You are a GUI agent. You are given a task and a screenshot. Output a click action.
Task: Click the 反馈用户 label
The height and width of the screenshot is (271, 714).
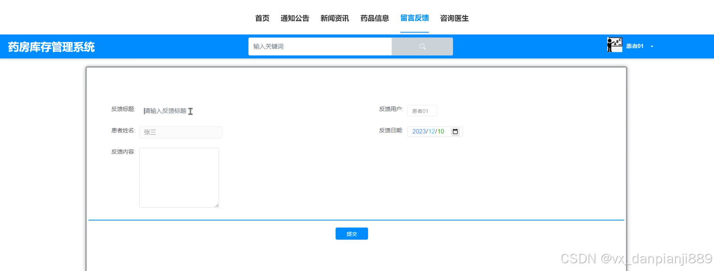click(391, 109)
